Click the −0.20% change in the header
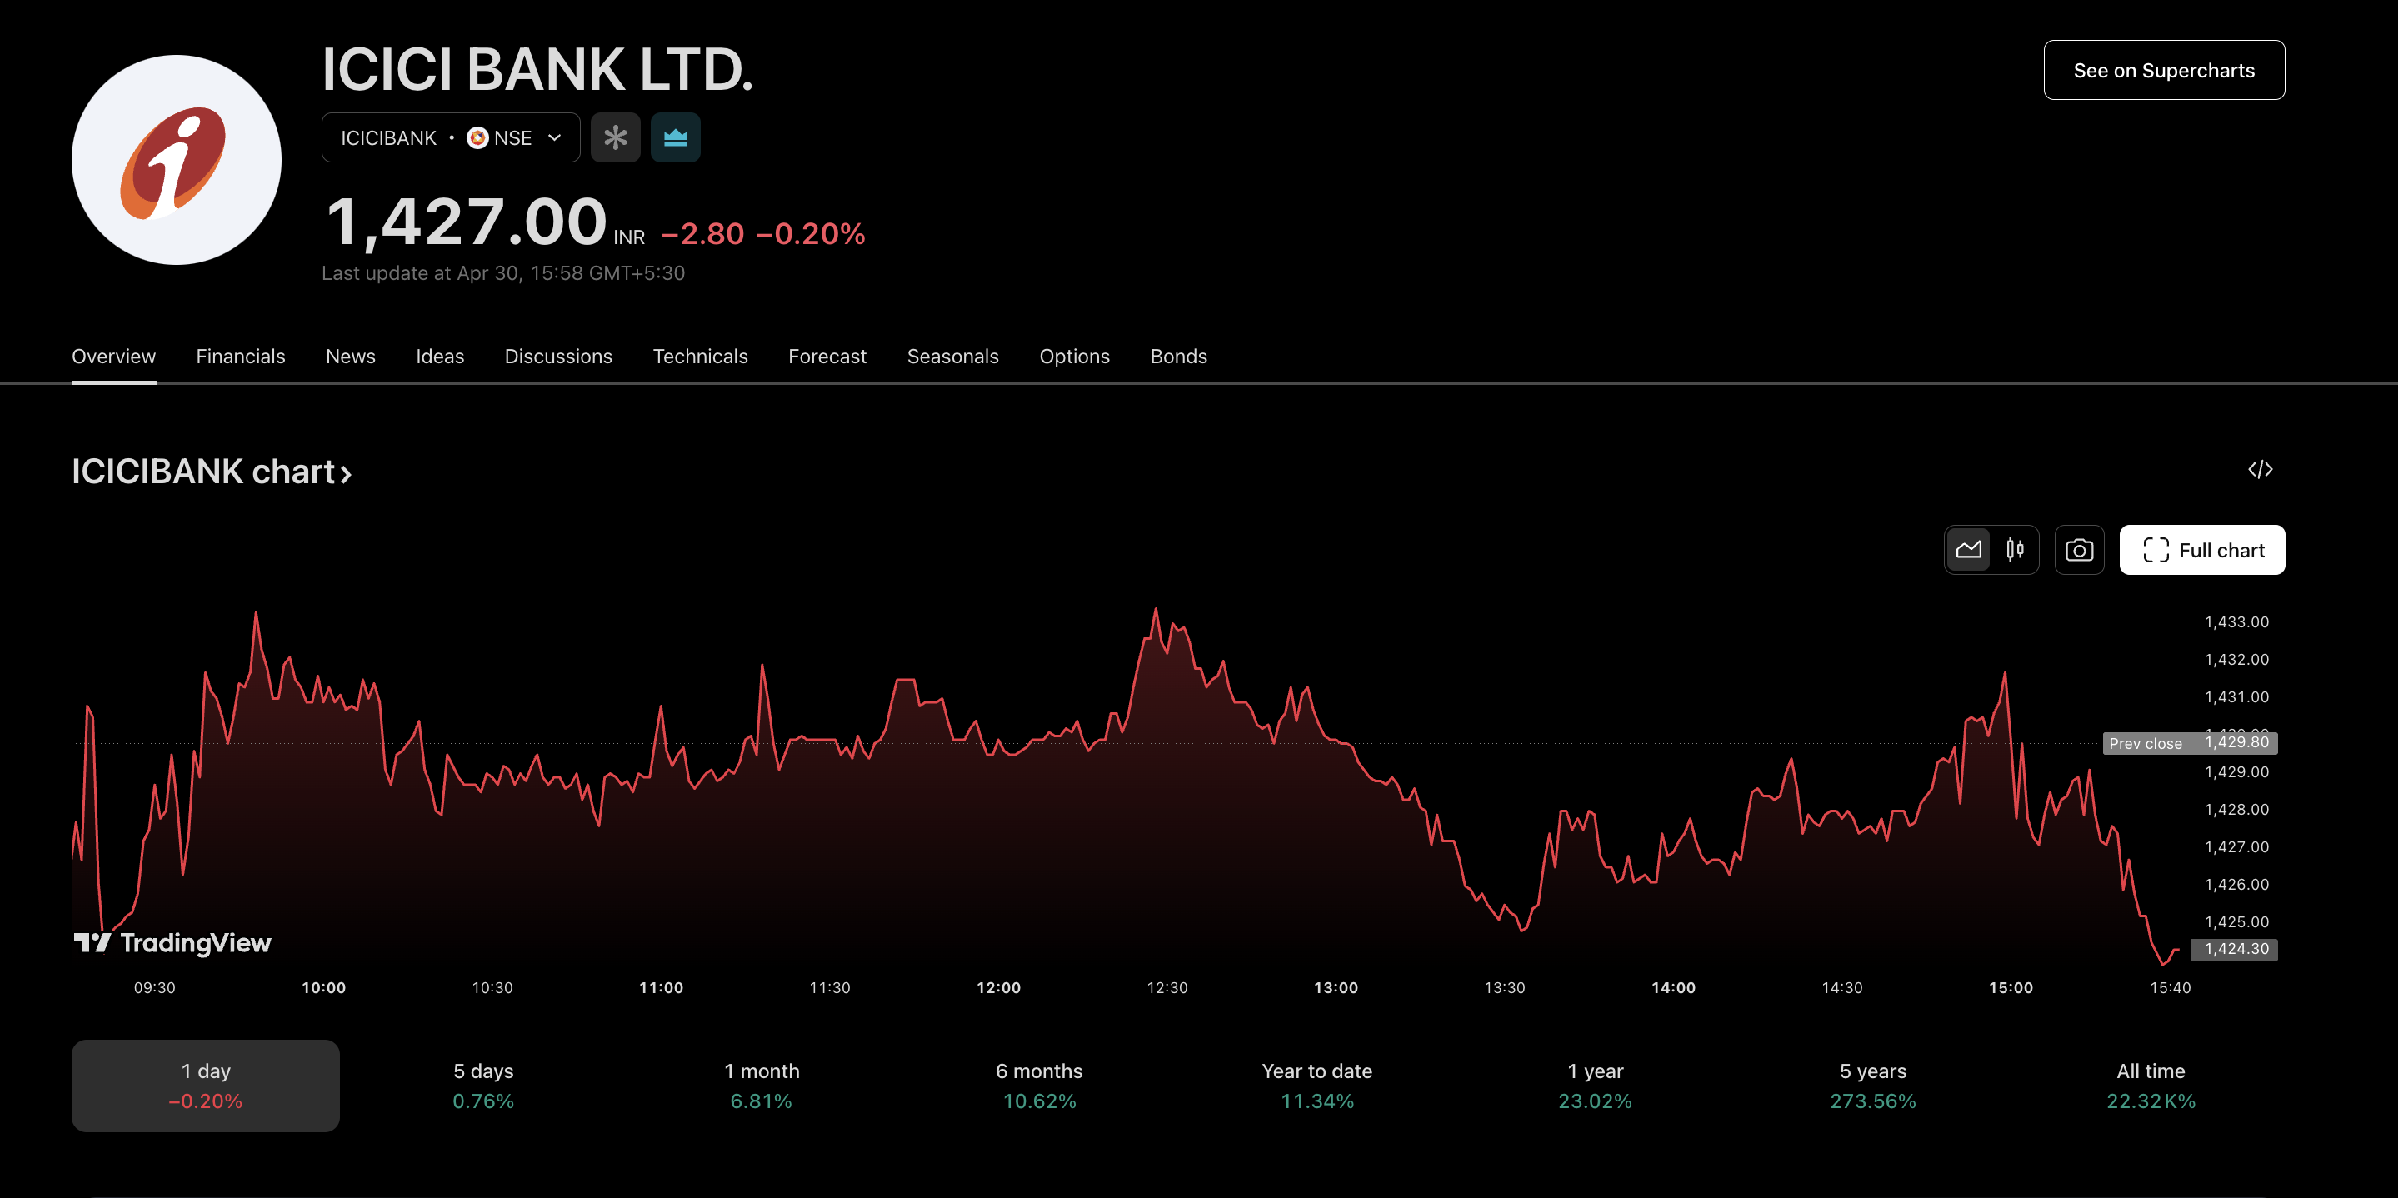The image size is (2398, 1198). point(811,233)
